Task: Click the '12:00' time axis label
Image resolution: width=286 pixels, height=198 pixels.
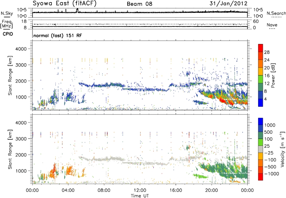Action: pyautogui.click(x=140, y=190)
